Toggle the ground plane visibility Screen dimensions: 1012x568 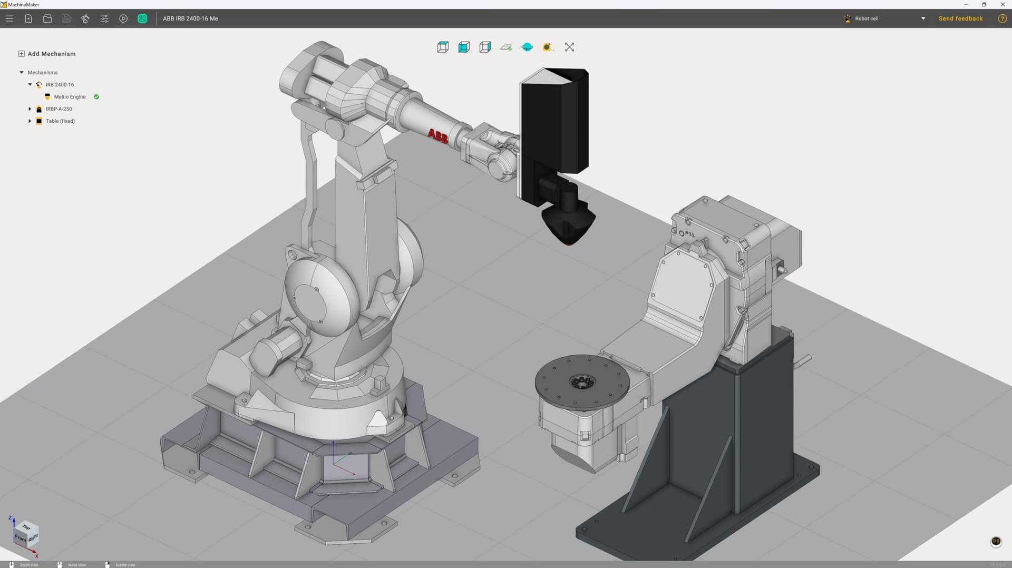[x=506, y=47]
